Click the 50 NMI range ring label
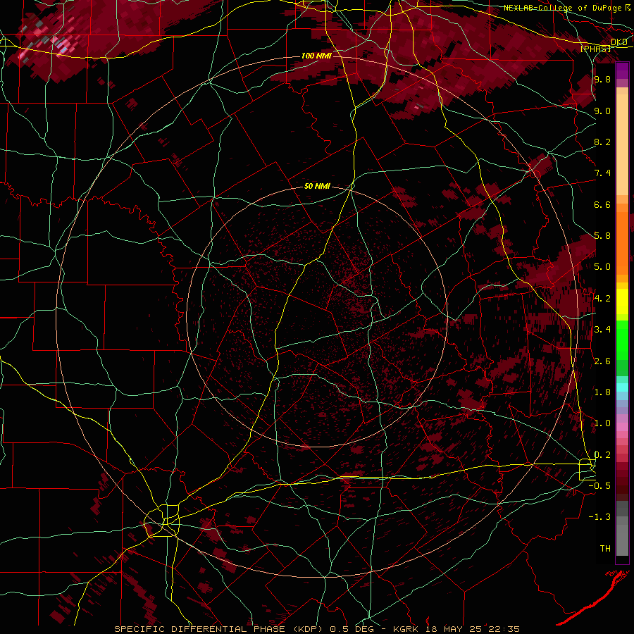Screen dimensions: 634x634 (x=317, y=186)
